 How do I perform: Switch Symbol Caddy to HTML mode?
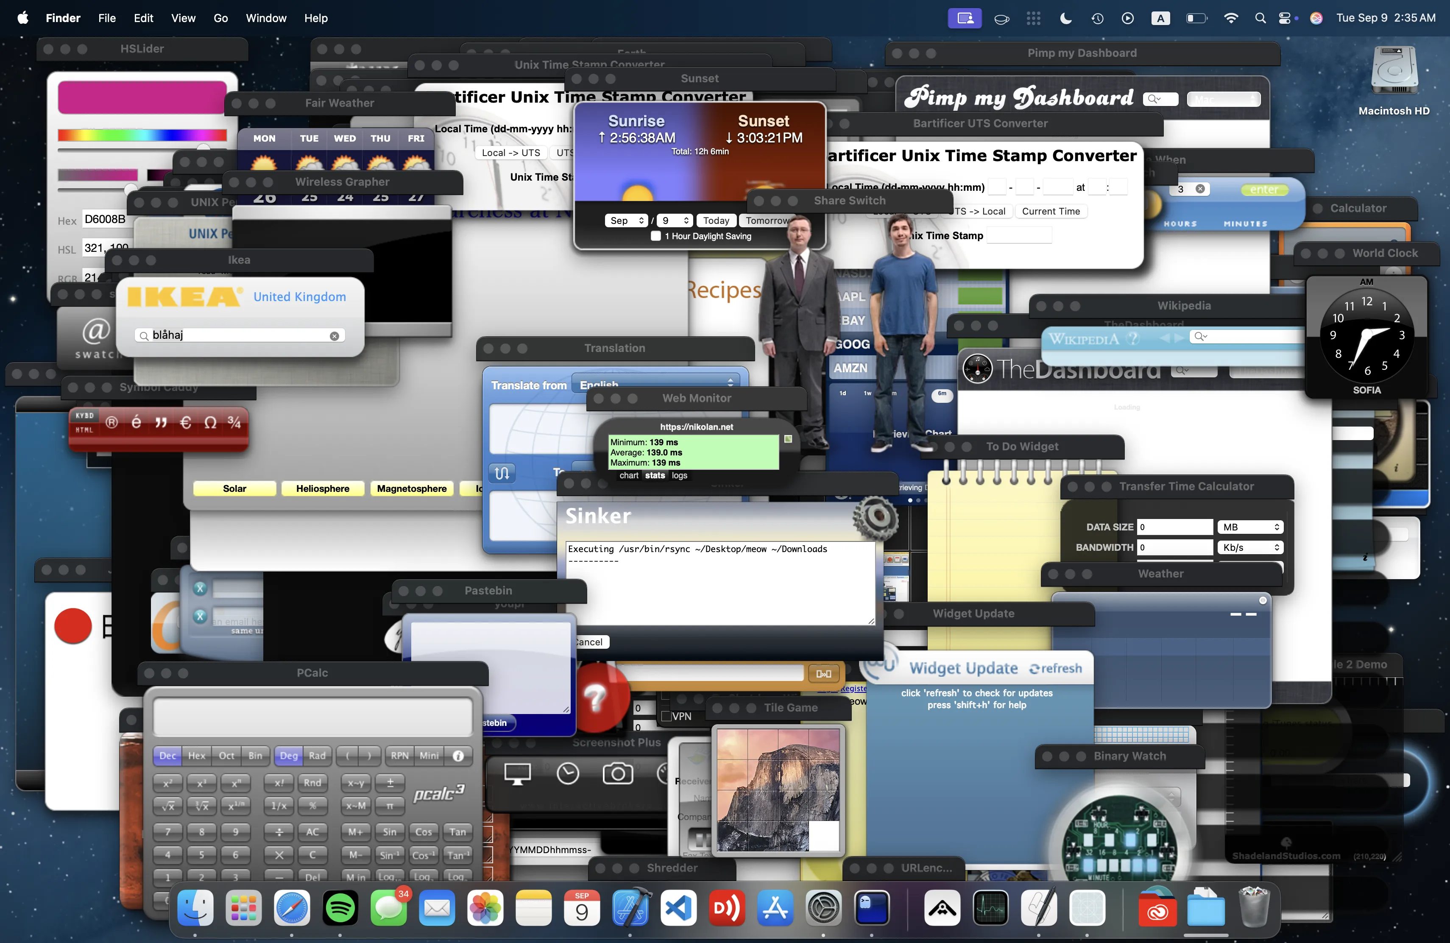[x=84, y=430]
